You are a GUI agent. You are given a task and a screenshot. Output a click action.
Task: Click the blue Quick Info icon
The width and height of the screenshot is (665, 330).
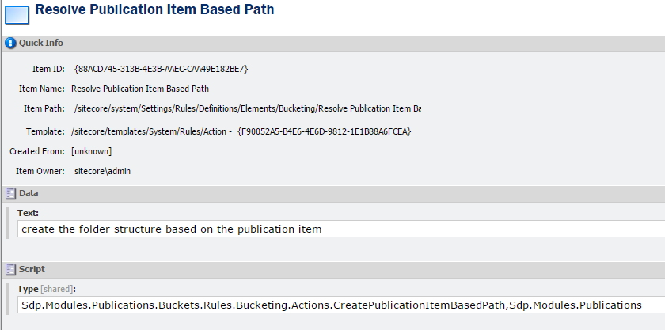[x=10, y=43]
